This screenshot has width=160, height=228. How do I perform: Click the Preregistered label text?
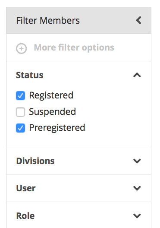coord(57,128)
